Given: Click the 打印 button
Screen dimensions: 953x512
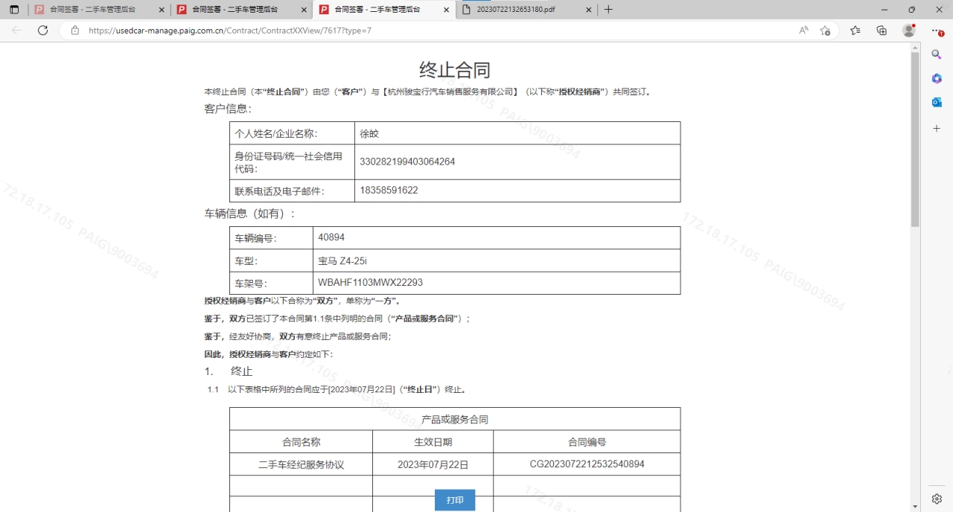Looking at the screenshot, I should (x=455, y=500).
